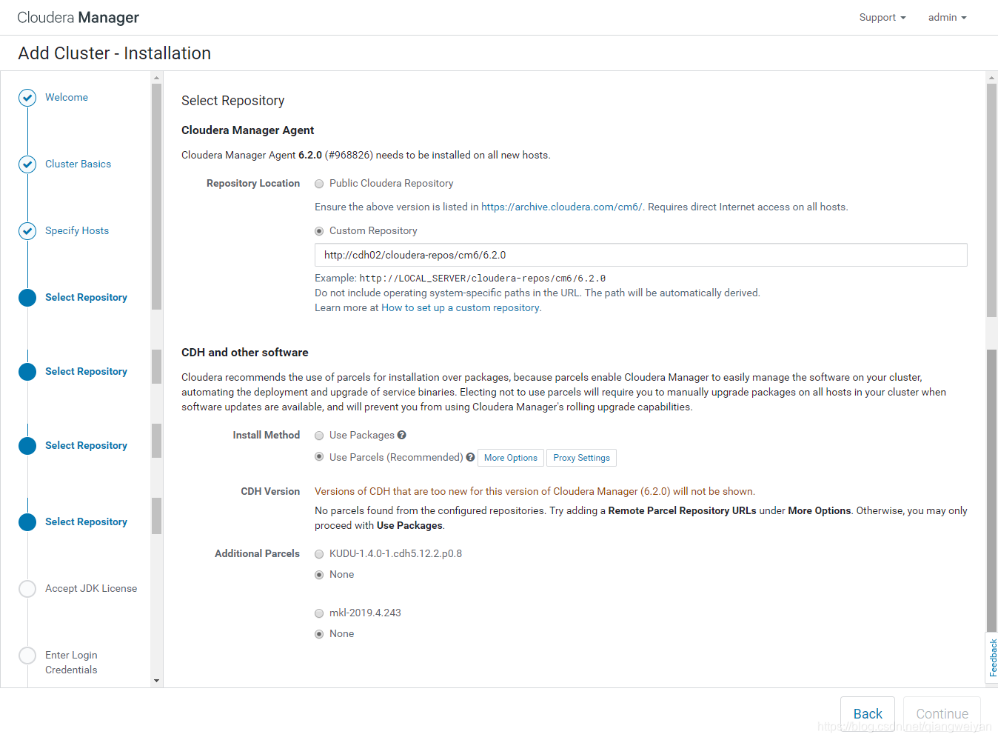Viewport: 998px width, 740px height.
Task: Select Public Cloudera Repository radio button
Action: tap(319, 184)
